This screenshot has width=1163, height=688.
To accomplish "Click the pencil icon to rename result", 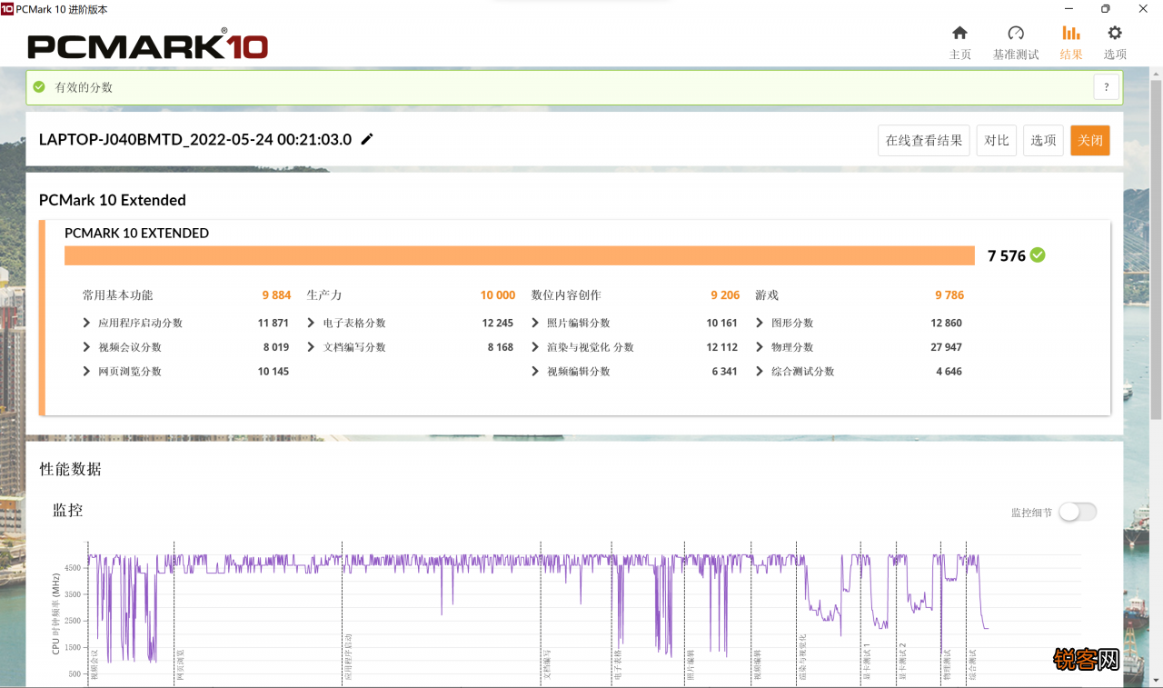I will tap(367, 139).
